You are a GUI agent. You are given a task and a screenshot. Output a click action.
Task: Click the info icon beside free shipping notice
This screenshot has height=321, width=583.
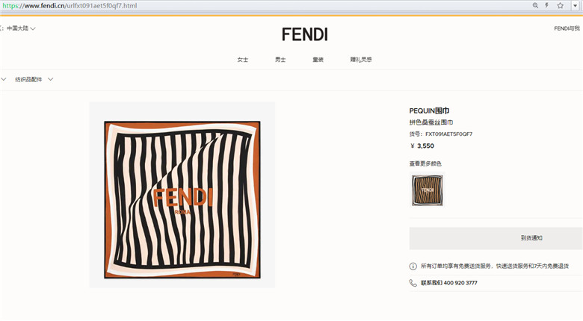pos(413,266)
